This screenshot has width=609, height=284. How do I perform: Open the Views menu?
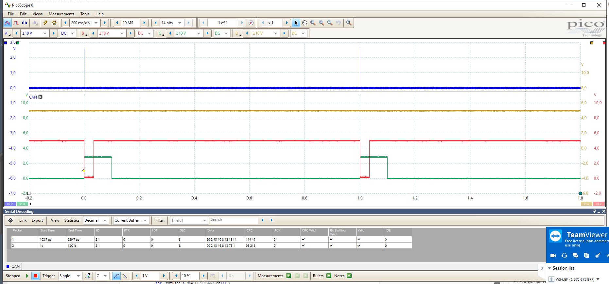pos(38,14)
